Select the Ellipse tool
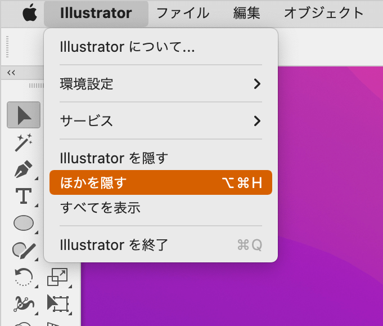383x326 pixels. [x=24, y=223]
